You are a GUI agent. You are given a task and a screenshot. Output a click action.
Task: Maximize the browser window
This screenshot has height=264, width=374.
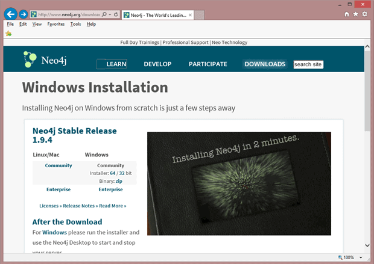click(350, 4)
